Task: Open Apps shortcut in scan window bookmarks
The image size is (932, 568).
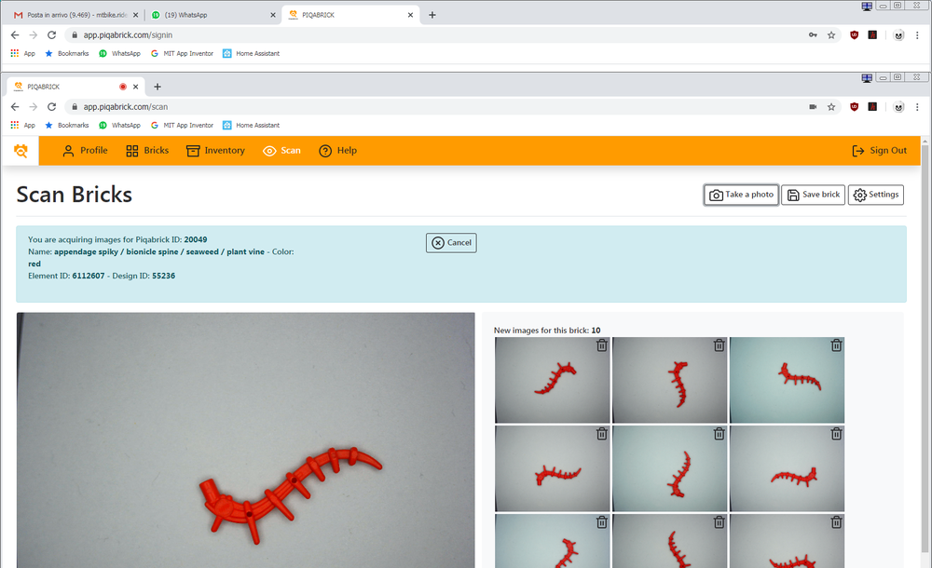Action: (x=23, y=126)
